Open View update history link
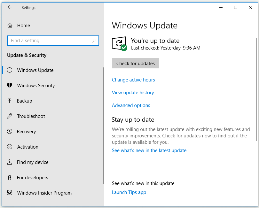This screenshot has width=259, height=208. pyautogui.click(x=133, y=93)
